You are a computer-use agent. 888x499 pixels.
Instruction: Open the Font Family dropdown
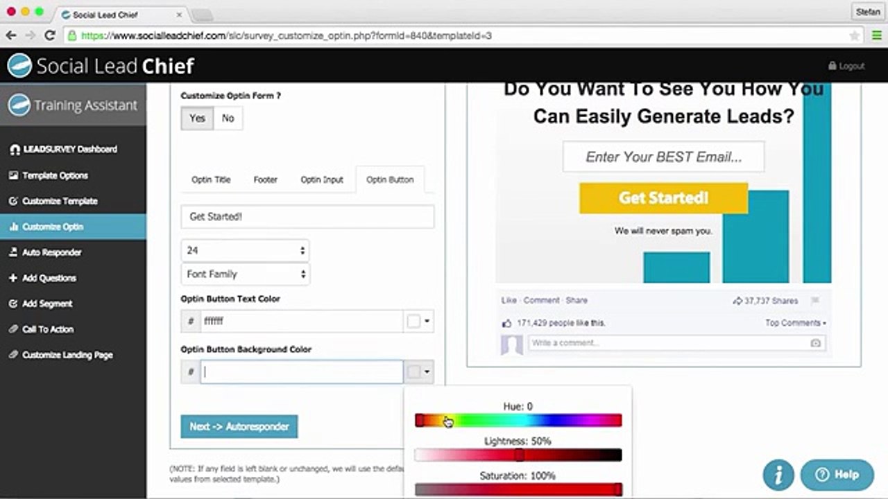coord(245,274)
